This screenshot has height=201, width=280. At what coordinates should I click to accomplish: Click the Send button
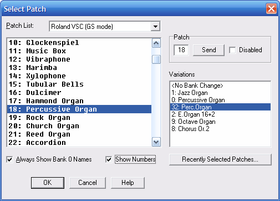click(x=208, y=50)
